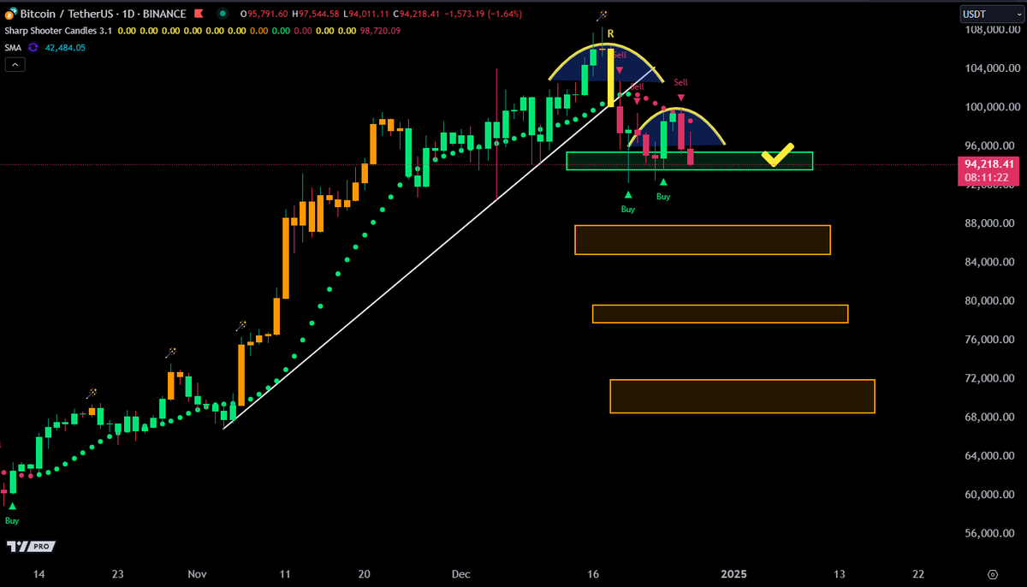Click the indicator value 98,720.09
Screen dimensions: 1027x587
pos(381,31)
